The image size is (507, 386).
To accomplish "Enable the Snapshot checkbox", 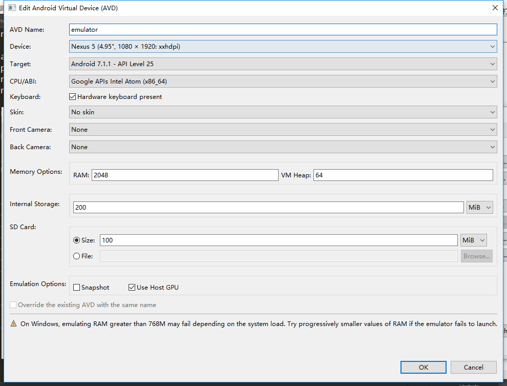I will [x=77, y=288].
